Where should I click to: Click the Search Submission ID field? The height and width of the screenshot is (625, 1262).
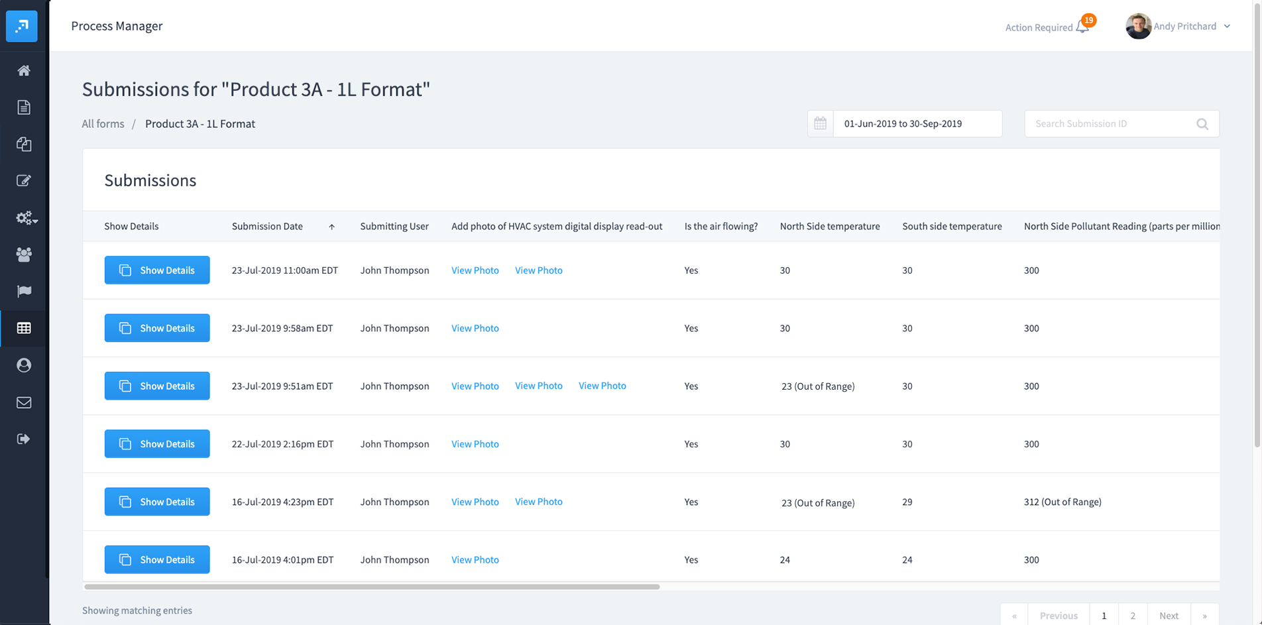pos(1110,124)
